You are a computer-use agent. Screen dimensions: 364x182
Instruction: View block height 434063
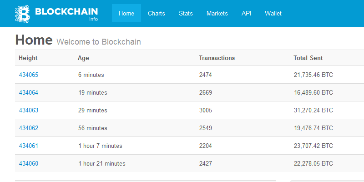pos(29,111)
